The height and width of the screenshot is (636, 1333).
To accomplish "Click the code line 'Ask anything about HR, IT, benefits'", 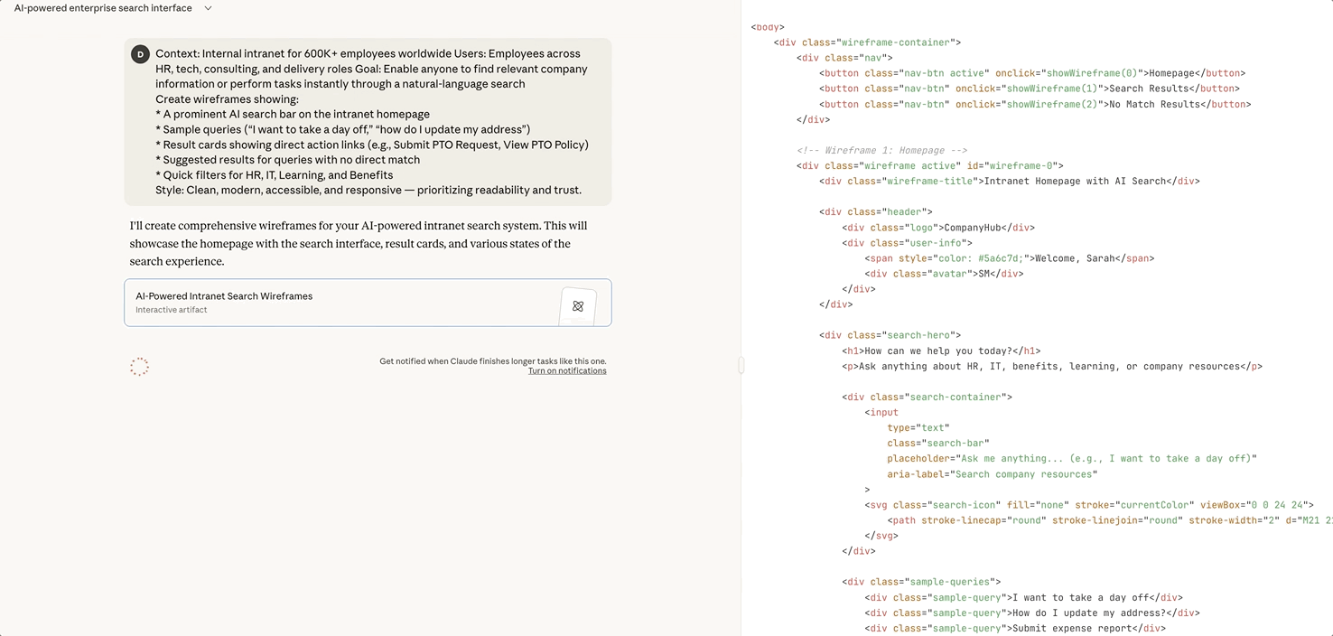I will point(1052,366).
